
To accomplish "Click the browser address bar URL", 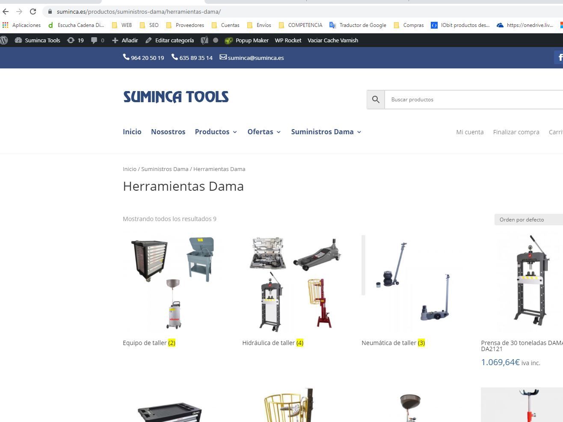I will click(x=139, y=12).
